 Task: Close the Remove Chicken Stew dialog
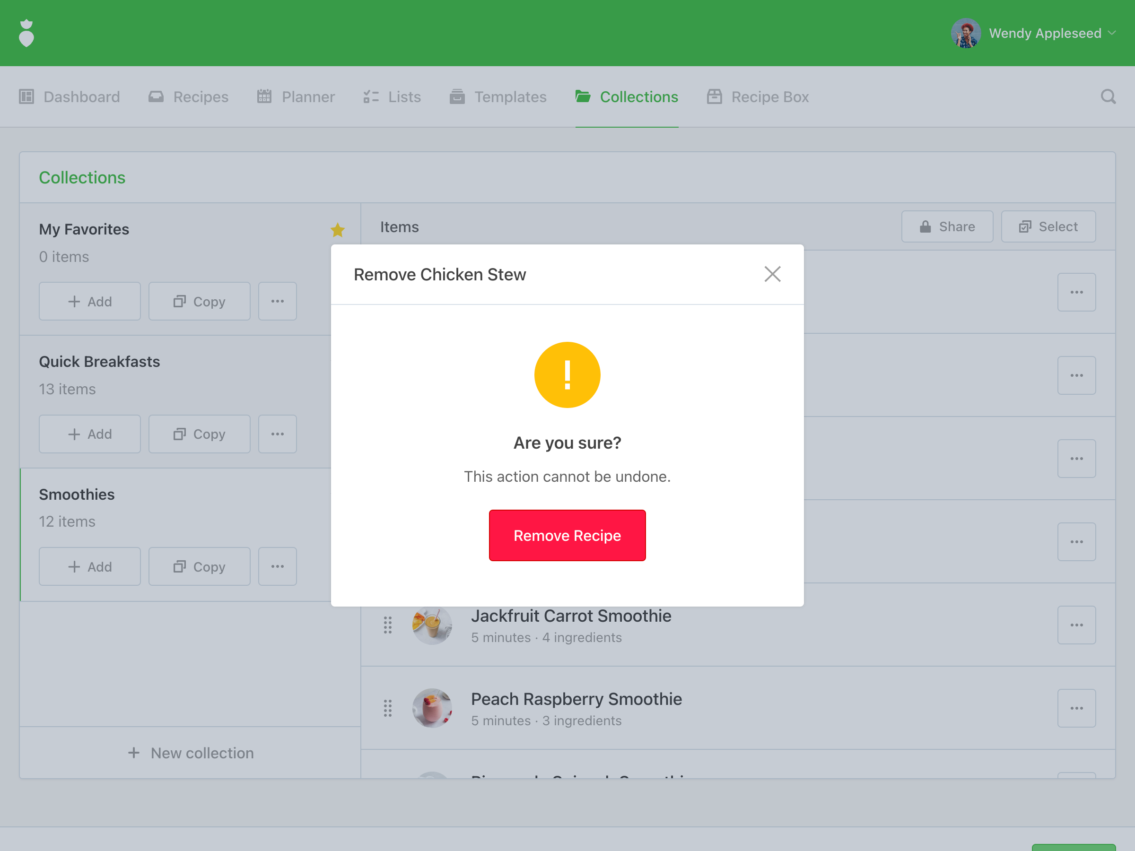pos(772,274)
